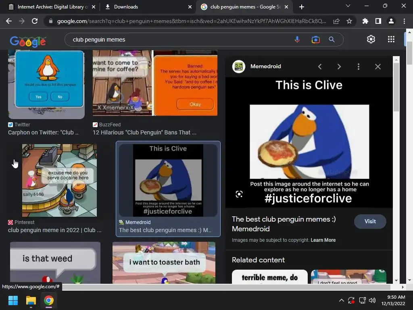This screenshot has width=413, height=310.
Task: Open the Windows Start menu
Action: coord(13,300)
